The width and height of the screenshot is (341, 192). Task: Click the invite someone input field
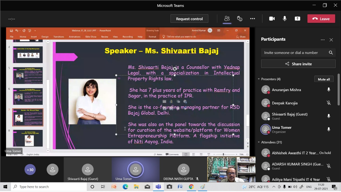coord(294,53)
